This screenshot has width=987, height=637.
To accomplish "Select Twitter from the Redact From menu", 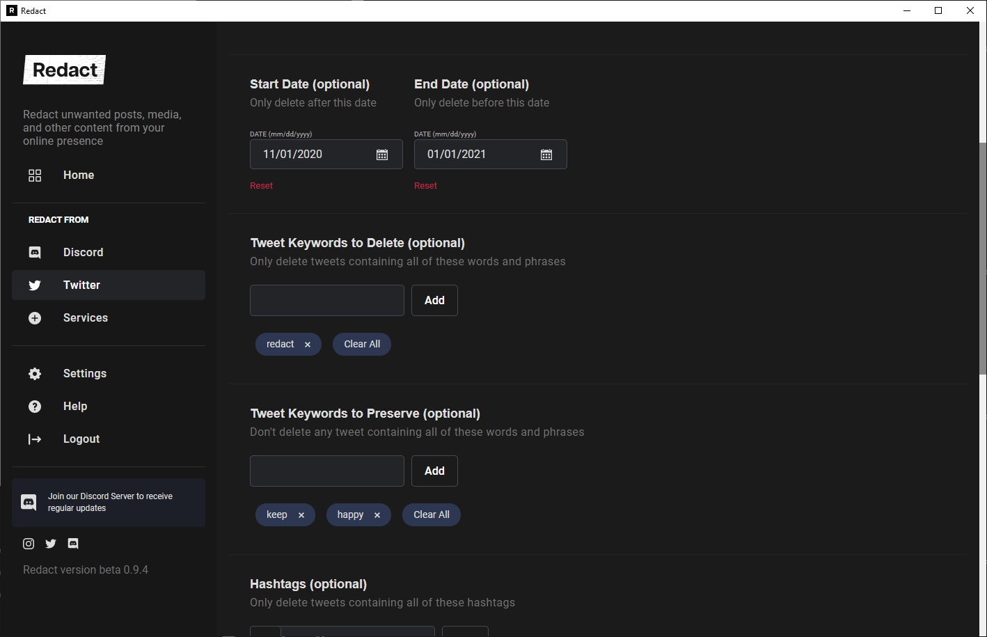I will click(x=81, y=285).
